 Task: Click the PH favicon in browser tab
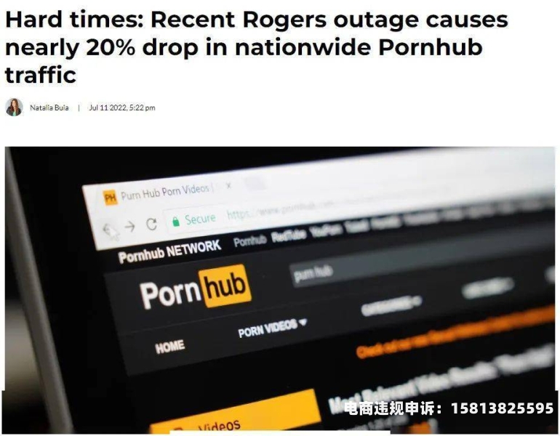tap(110, 197)
